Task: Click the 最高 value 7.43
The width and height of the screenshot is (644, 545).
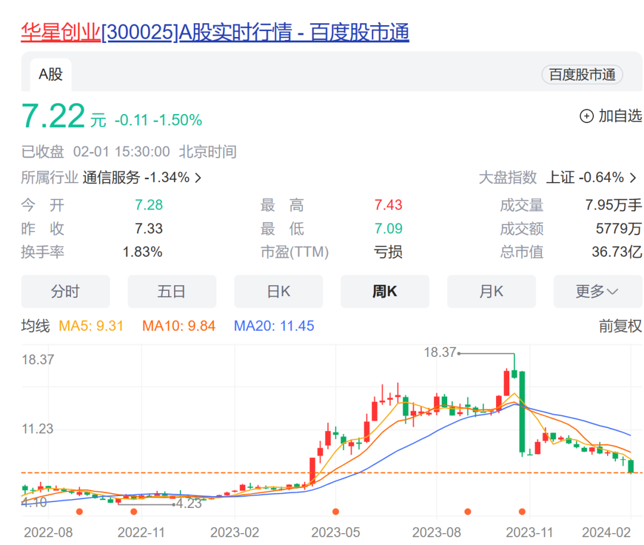Action: click(388, 205)
